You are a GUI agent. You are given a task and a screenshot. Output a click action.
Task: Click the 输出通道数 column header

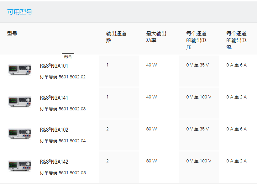click(x=116, y=37)
